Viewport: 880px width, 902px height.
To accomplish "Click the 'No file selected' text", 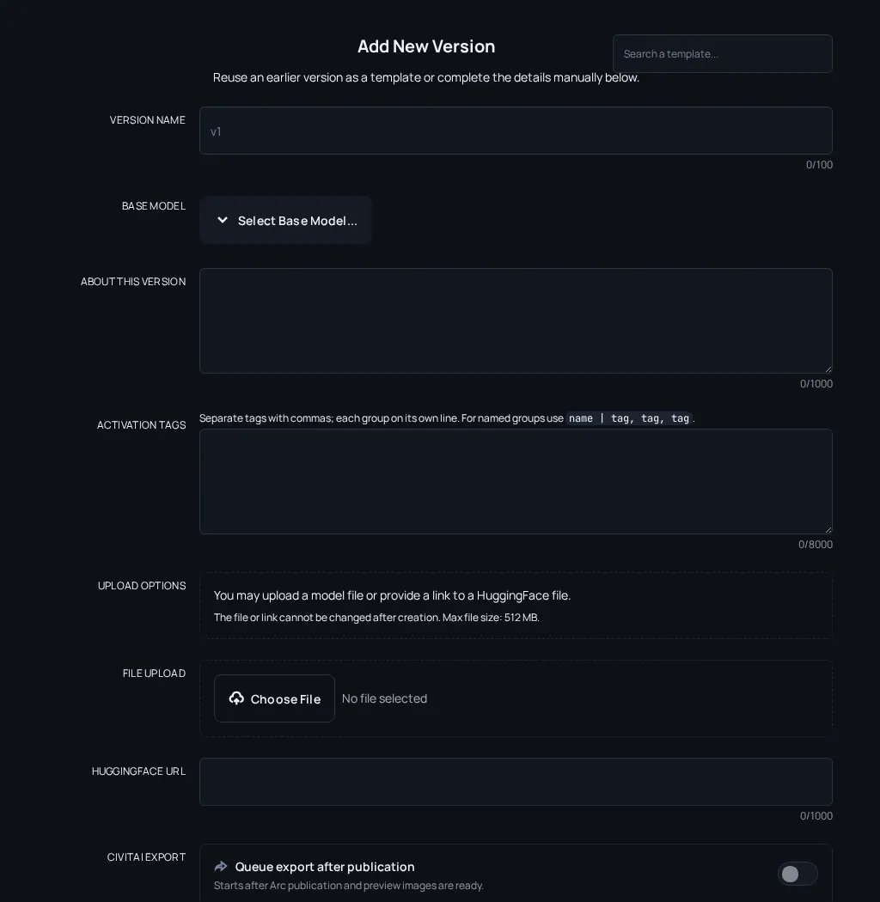I will click(384, 698).
